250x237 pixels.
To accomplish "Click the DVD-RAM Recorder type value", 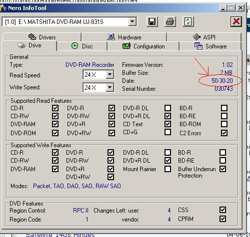I will (90, 65).
